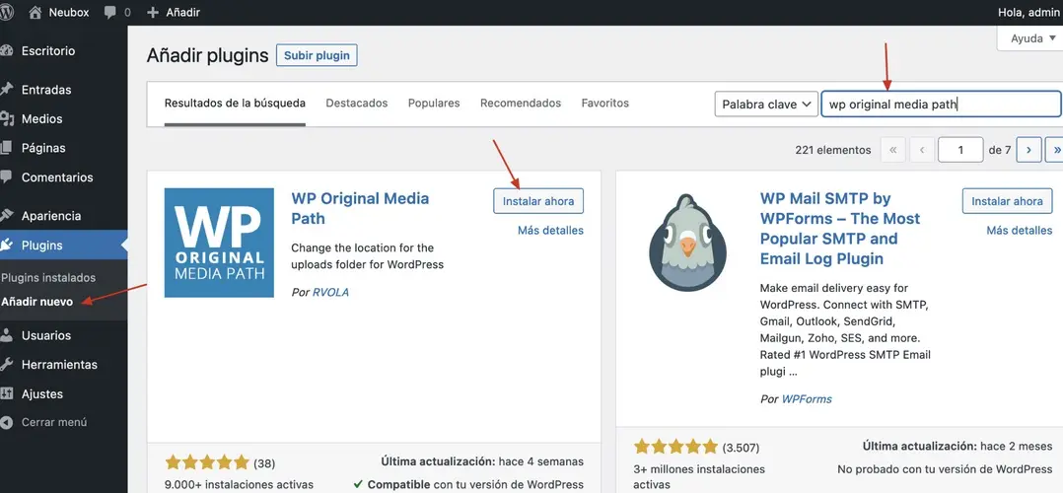
Task: Expand the Ayuda help panel
Action: tap(1031, 38)
